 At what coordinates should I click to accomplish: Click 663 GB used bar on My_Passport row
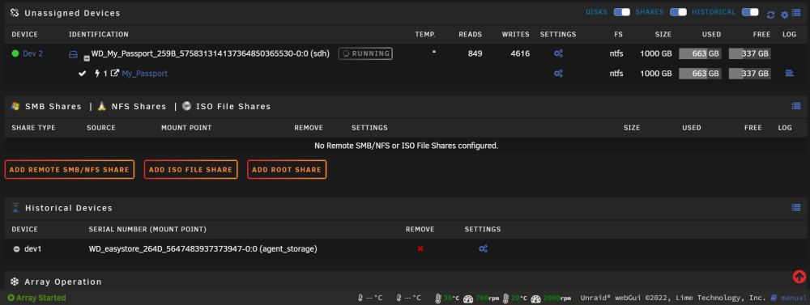[700, 74]
